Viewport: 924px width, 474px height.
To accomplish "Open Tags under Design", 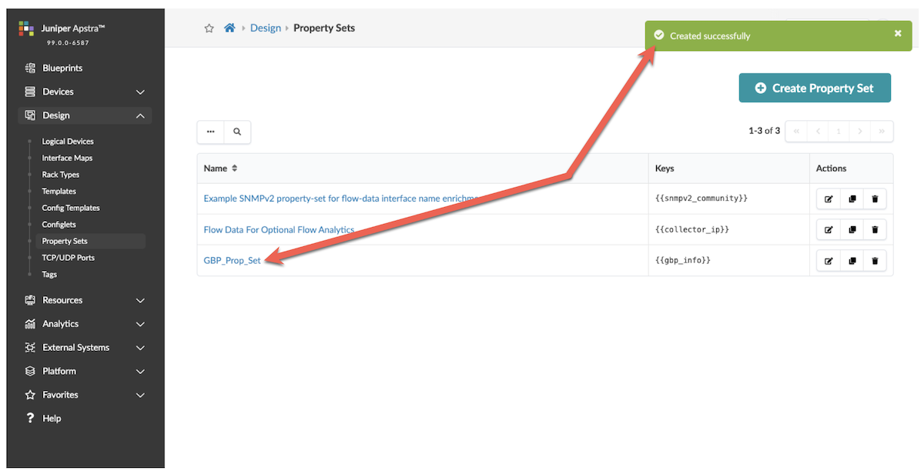I will point(49,274).
